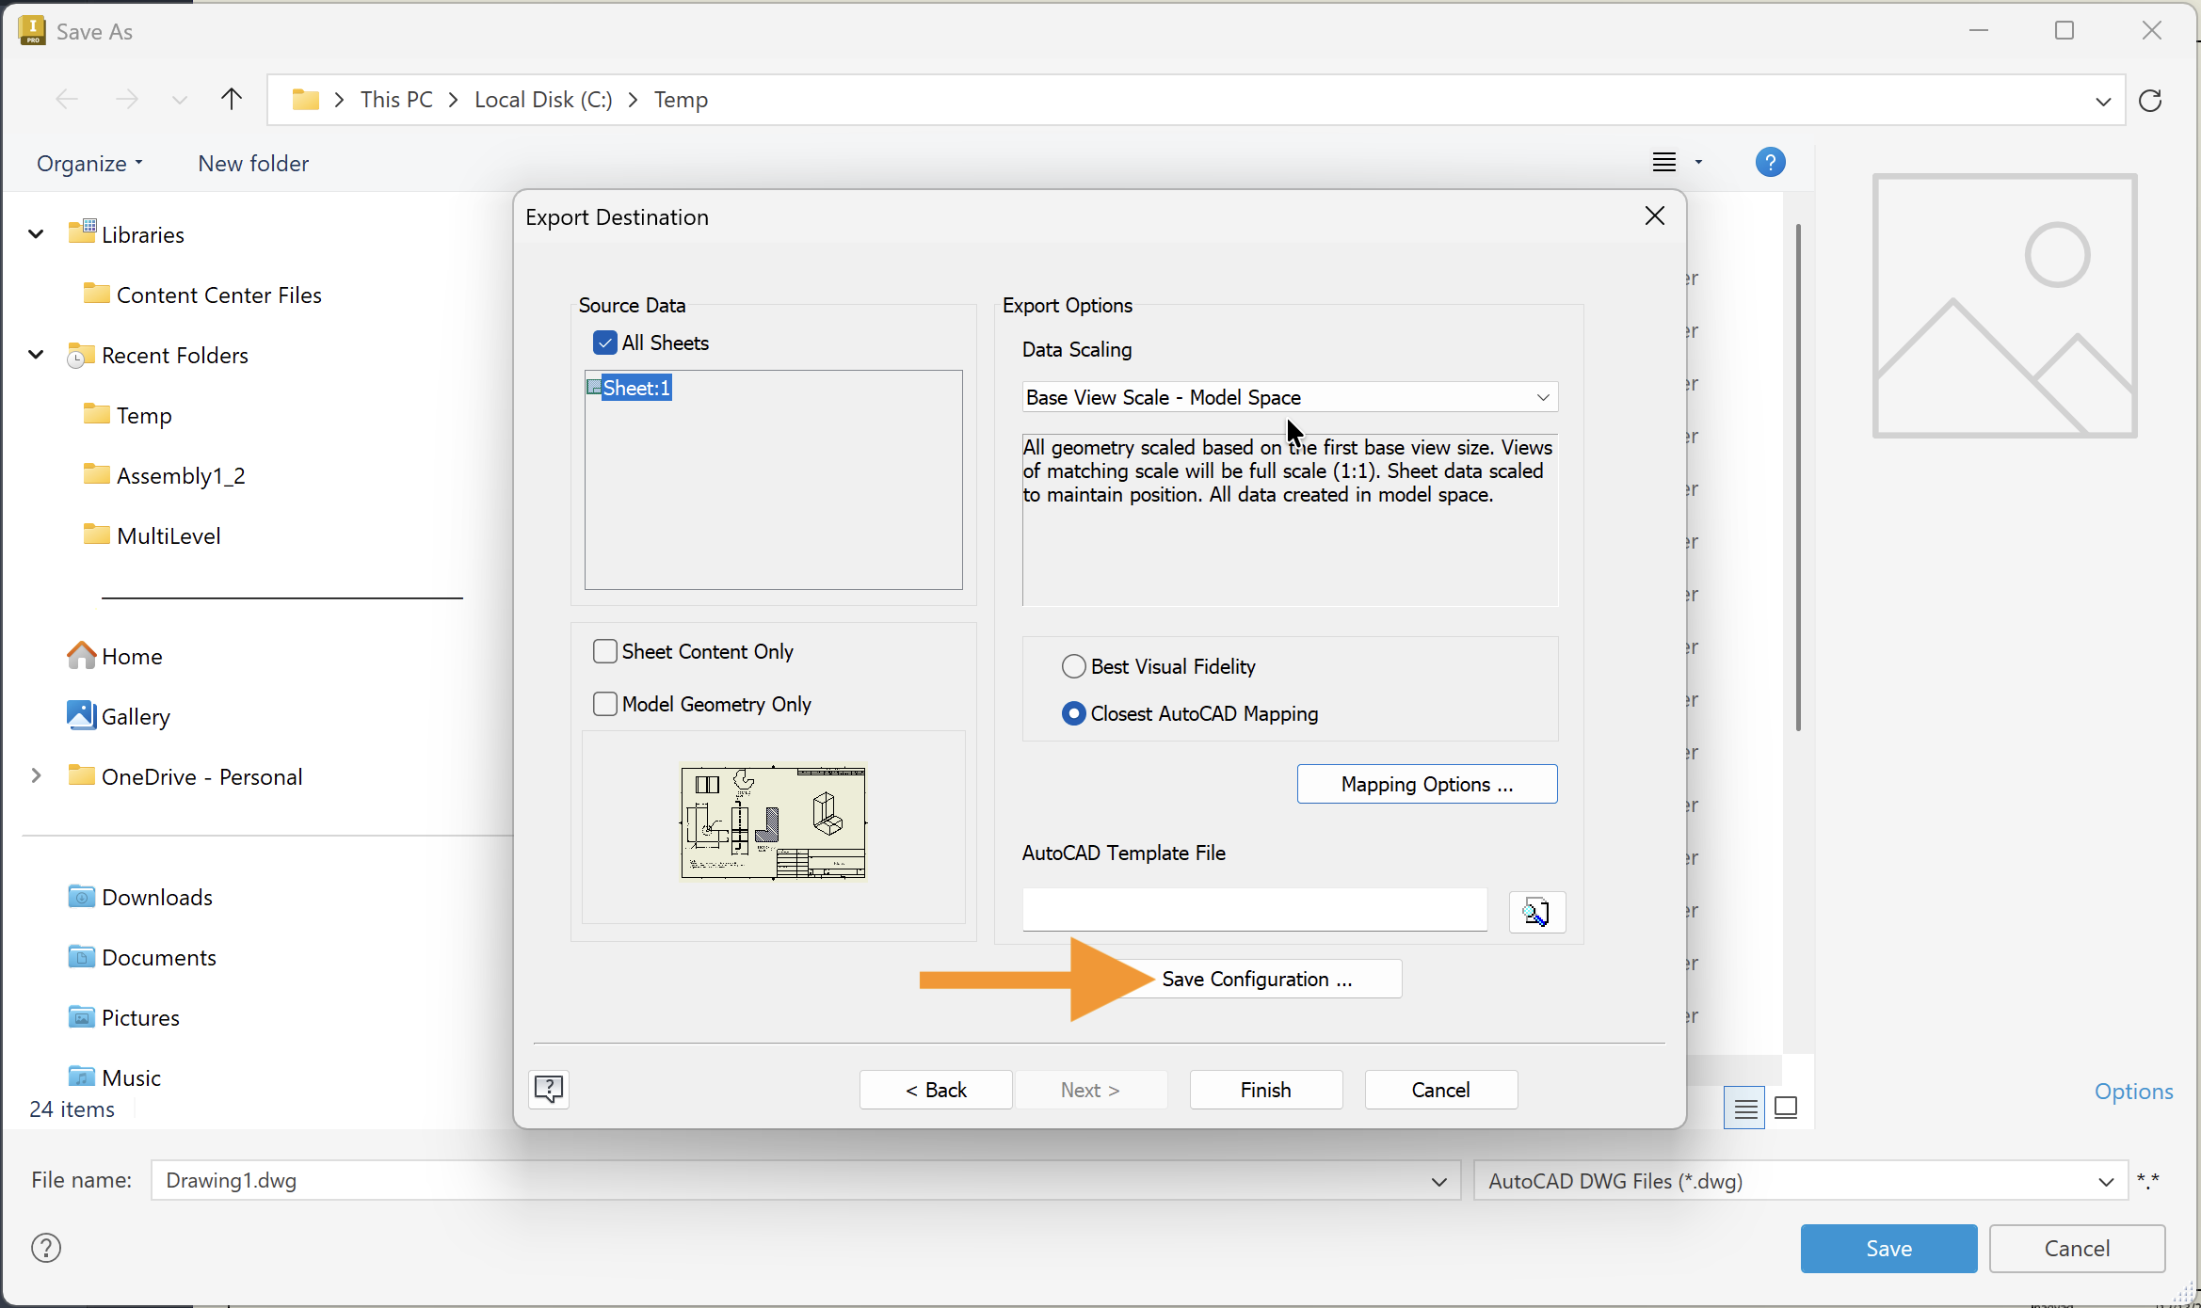This screenshot has height=1308, width=2201.
Task: Open help via blue question mark
Action: [1770, 162]
